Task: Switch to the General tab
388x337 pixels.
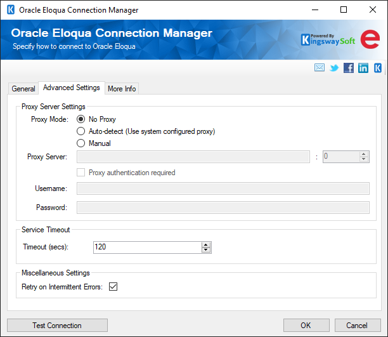Action: point(23,88)
